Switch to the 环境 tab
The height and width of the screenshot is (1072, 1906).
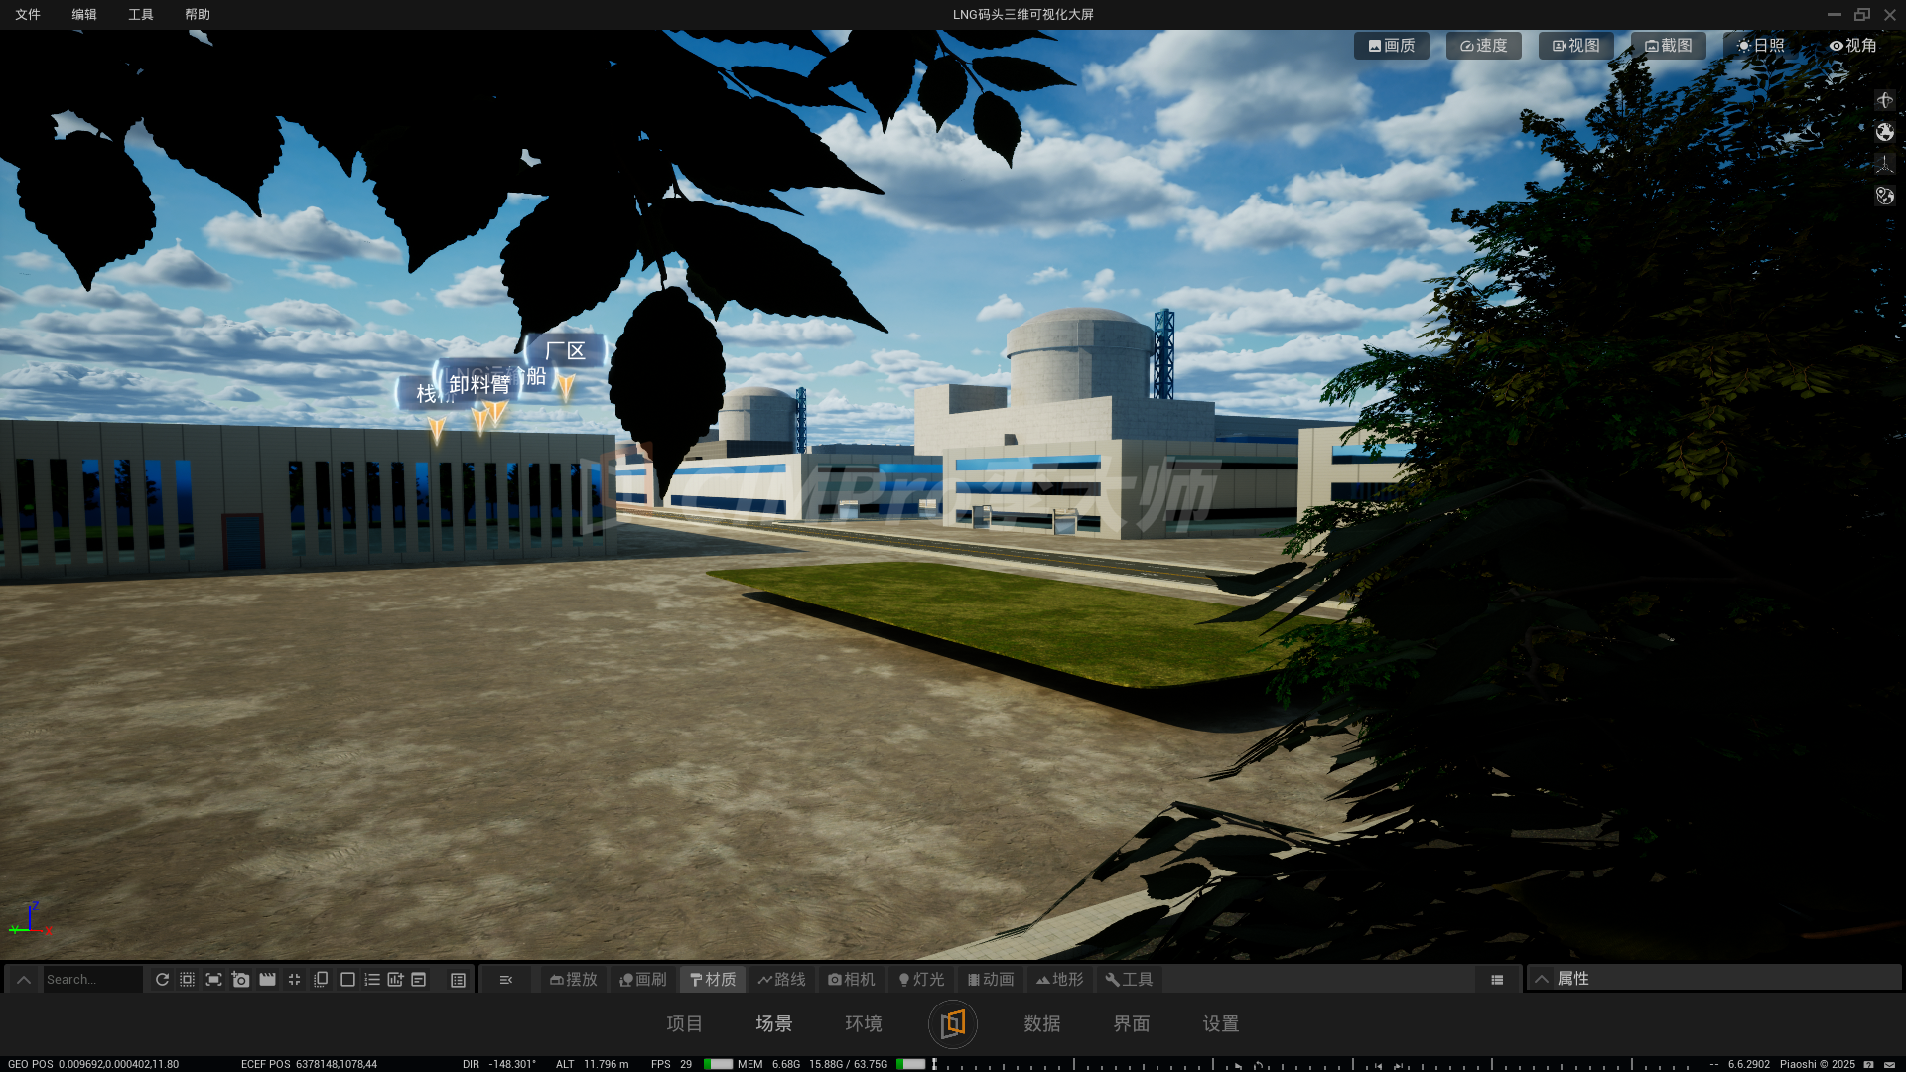(x=864, y=1023)
